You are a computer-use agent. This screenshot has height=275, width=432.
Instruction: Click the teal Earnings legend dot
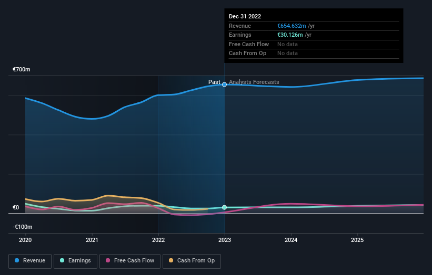[62, 260]
